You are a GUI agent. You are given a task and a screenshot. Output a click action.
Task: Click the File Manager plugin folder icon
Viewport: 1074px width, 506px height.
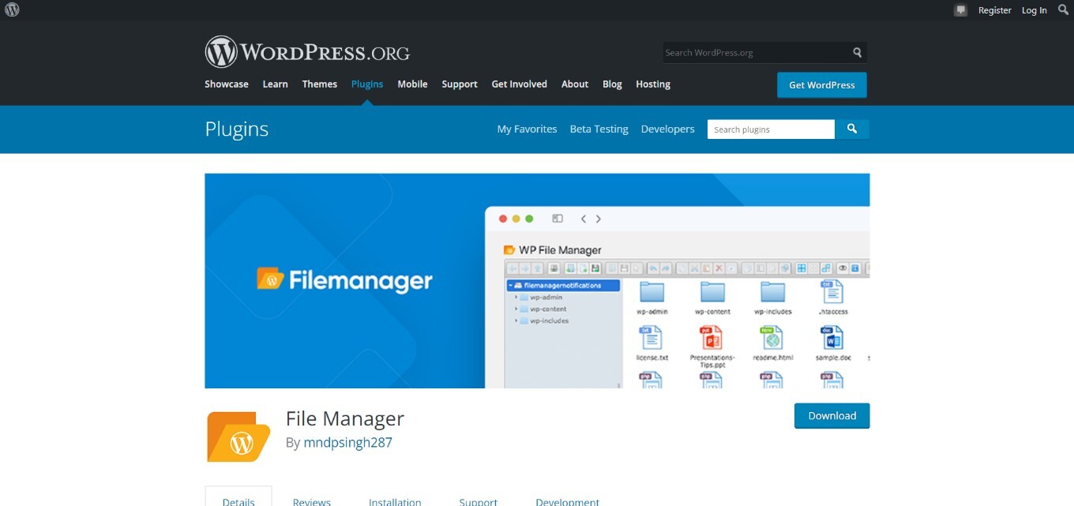(x=238, y=437)
